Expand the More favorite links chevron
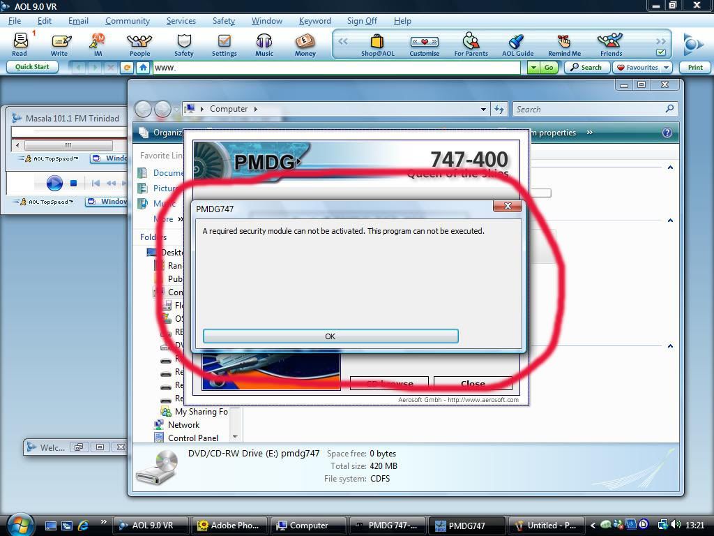714x536 pixels. pyautogui.click(x=180, y=219)
